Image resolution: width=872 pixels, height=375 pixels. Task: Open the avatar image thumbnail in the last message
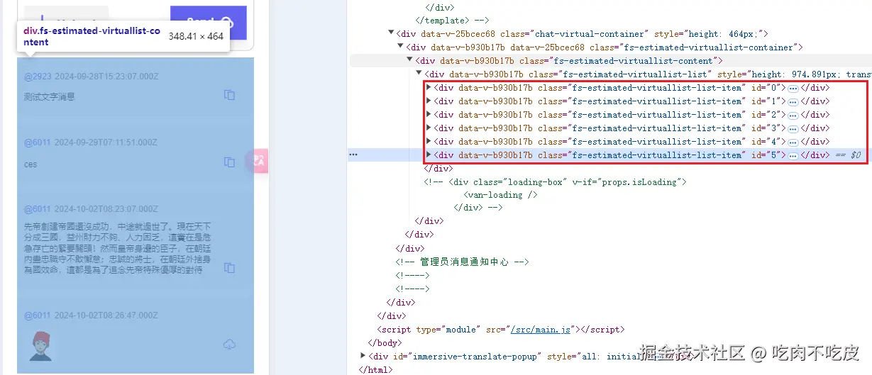40,345
